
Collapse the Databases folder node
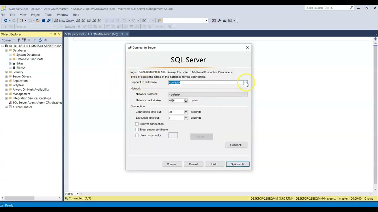tap(6, 50)
